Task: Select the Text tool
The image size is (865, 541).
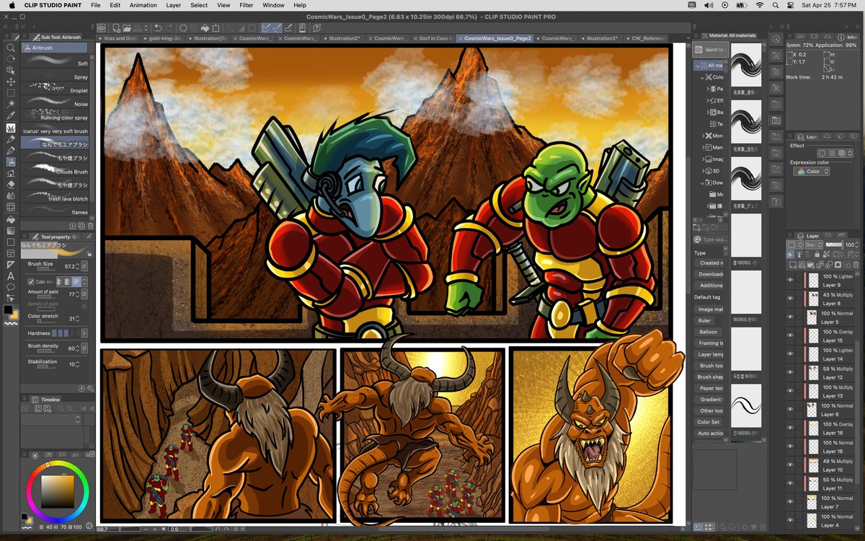Action: (x=10, y=276)
